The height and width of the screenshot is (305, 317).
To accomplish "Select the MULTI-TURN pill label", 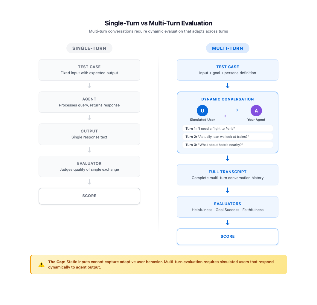I will coord(228,48).
